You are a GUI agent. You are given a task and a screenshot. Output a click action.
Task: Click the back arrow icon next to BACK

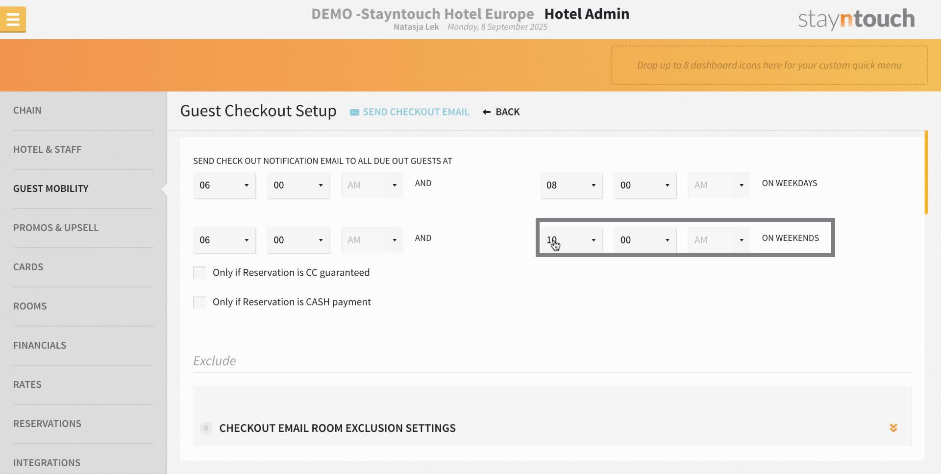486,112
